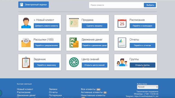Click the Задачник card title
The image size is (175, 98).
point(40,59)
